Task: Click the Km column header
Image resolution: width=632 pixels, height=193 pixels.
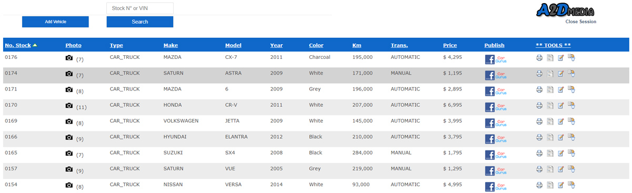Action: coord(357,45)
